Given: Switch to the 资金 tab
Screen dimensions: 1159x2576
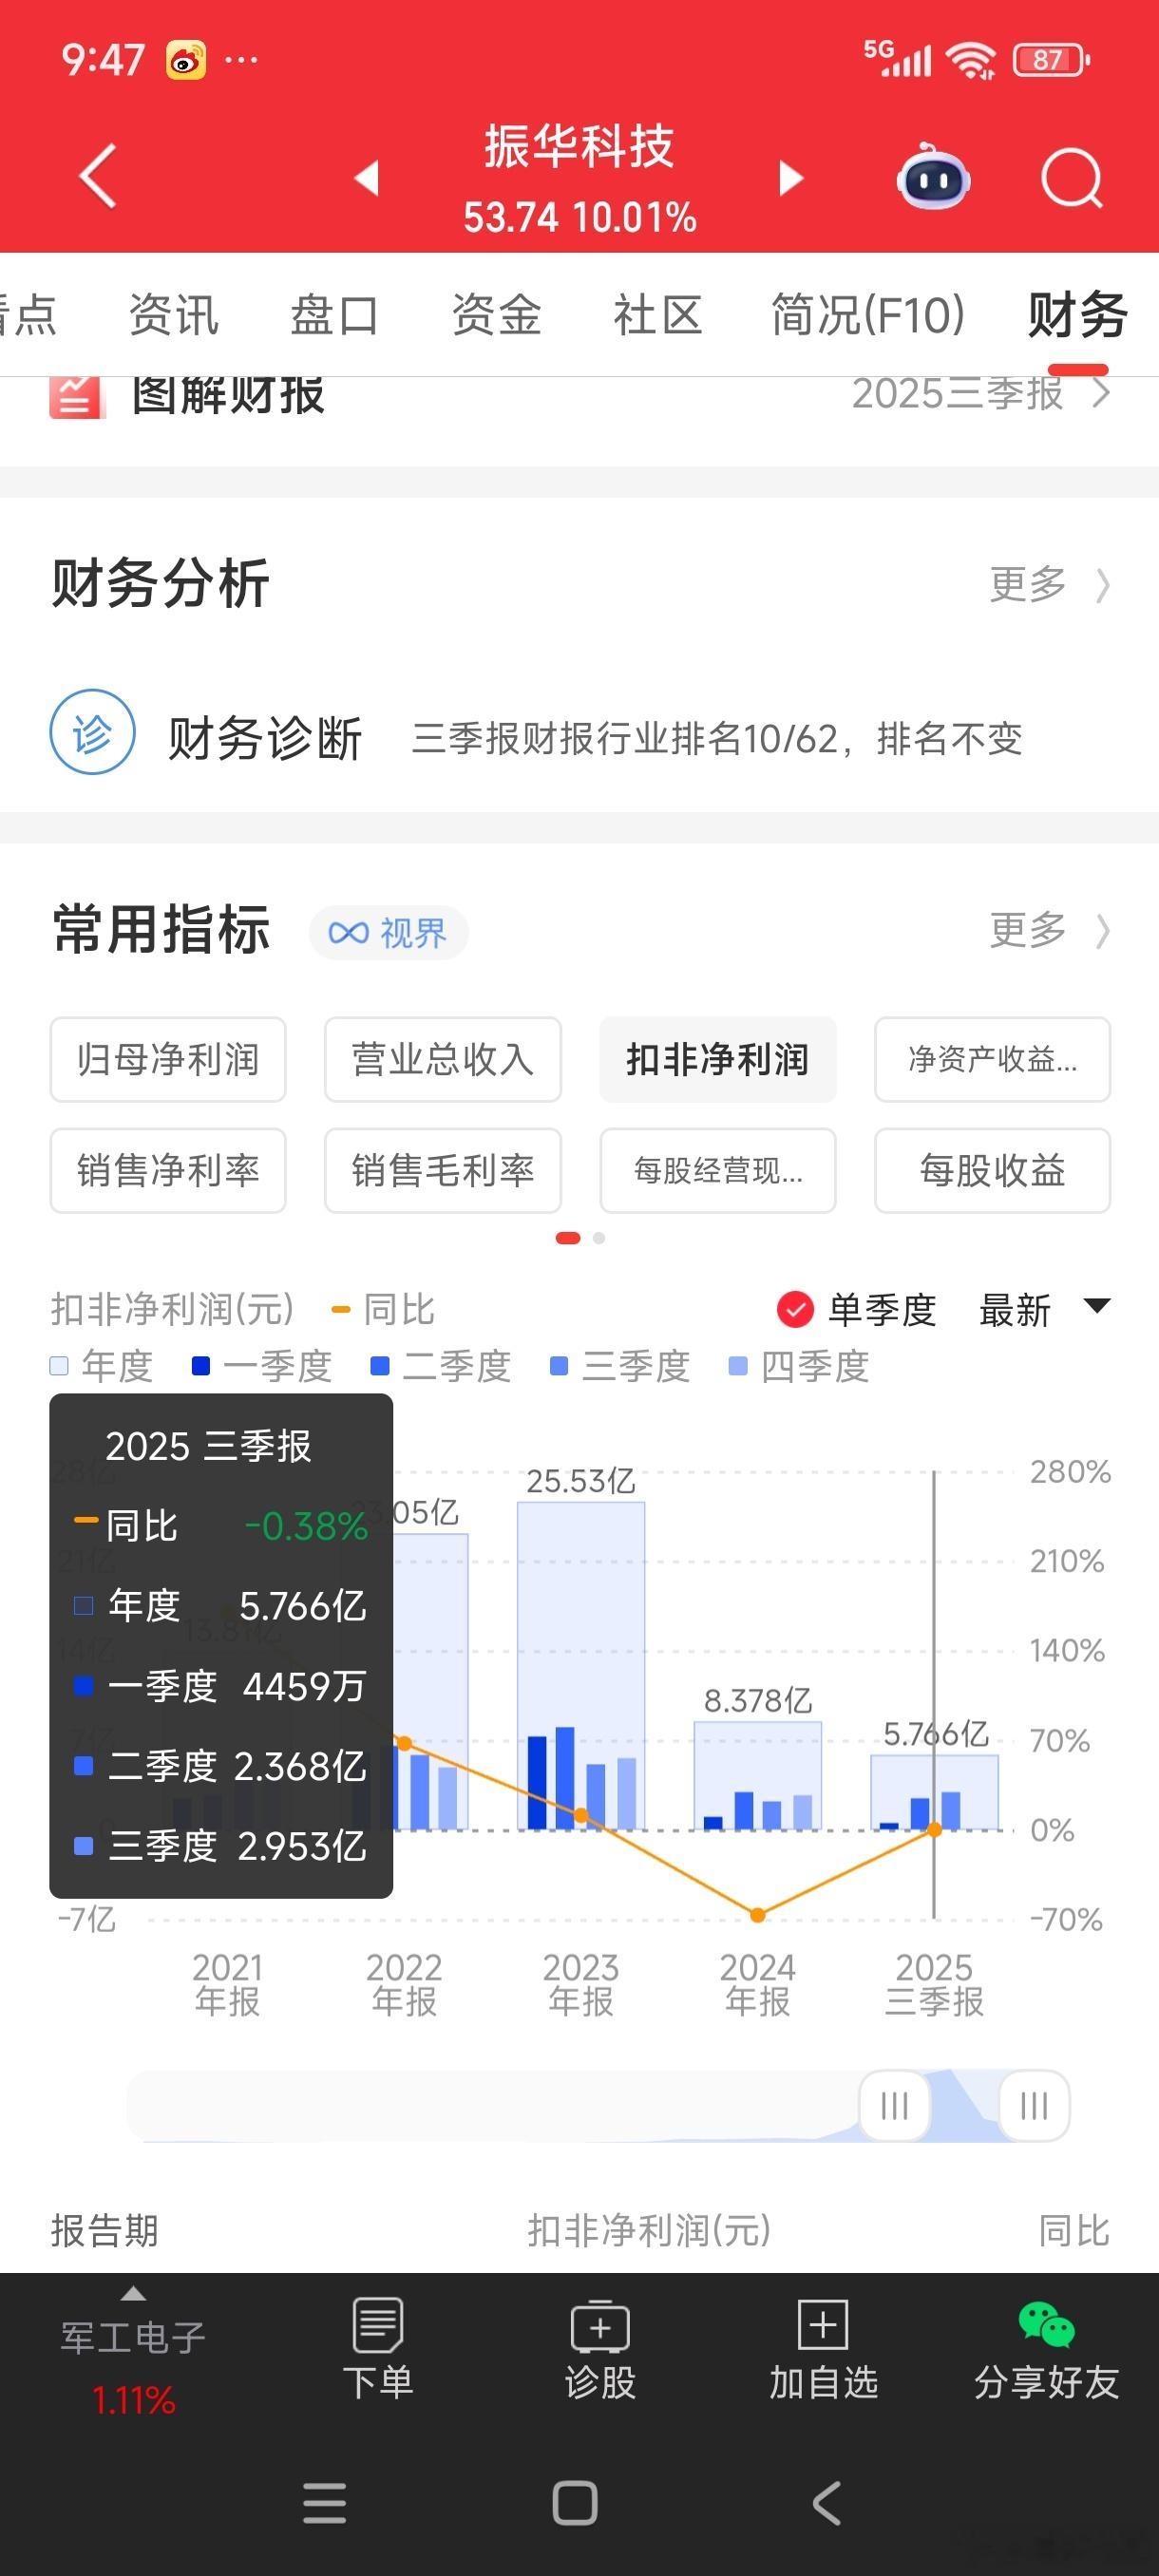Looking at the screenshot, I should (497, 315).
